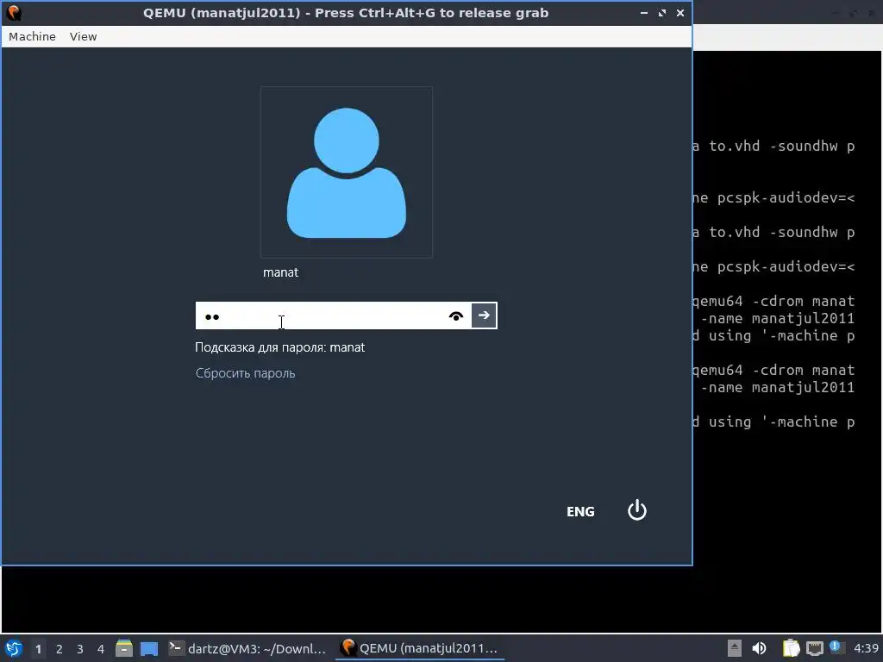This screenshot has height=662, width=883.
Task: Open the Lubuntu start menu icon
Action: coord(14,648)
